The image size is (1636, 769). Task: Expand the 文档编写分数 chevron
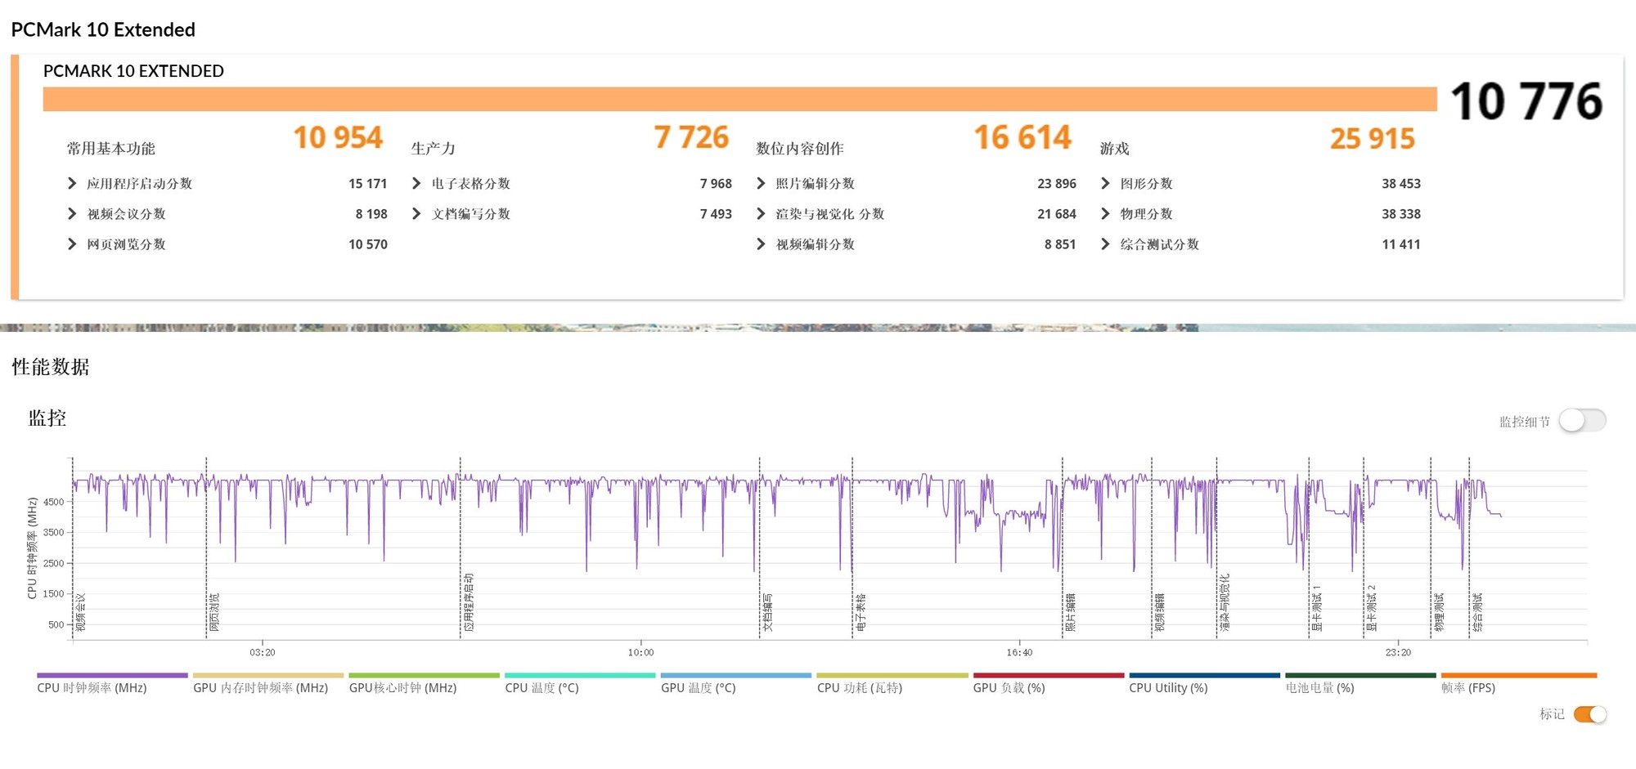point(416,214)
